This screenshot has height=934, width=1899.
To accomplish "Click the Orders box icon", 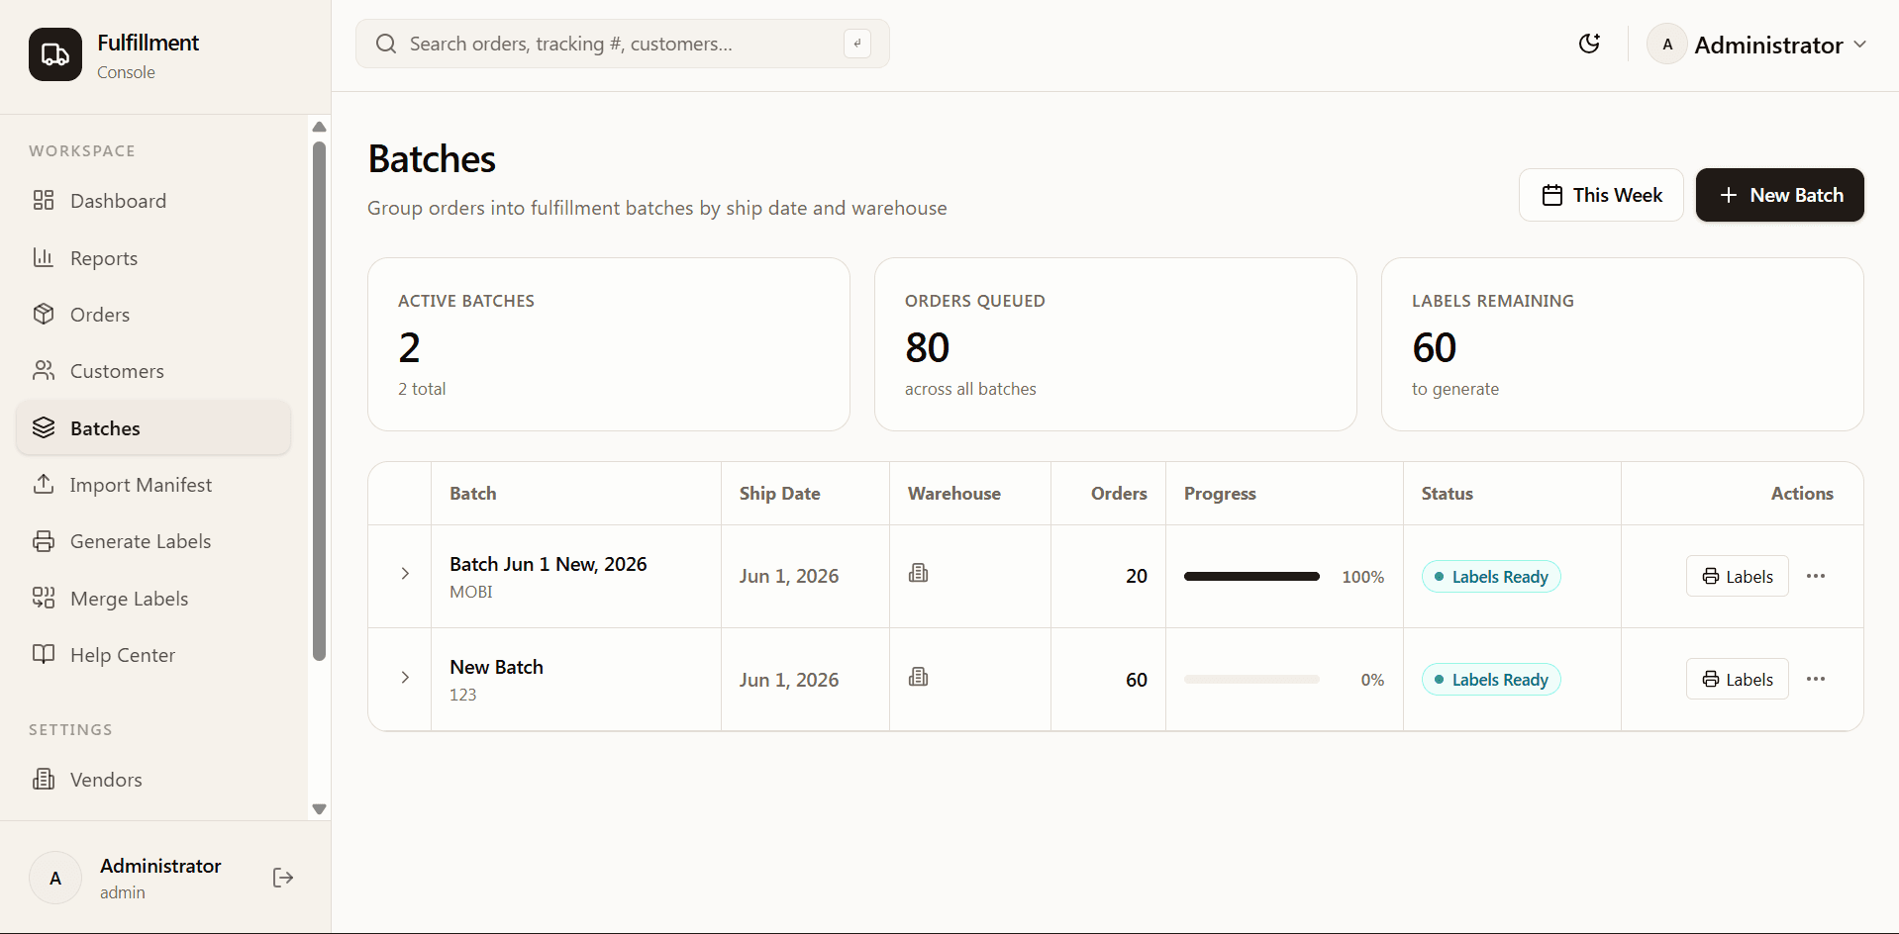I will [x=44, y=314].
